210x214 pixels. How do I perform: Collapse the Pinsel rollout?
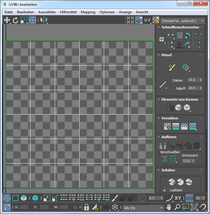click(x=159, y=55)
